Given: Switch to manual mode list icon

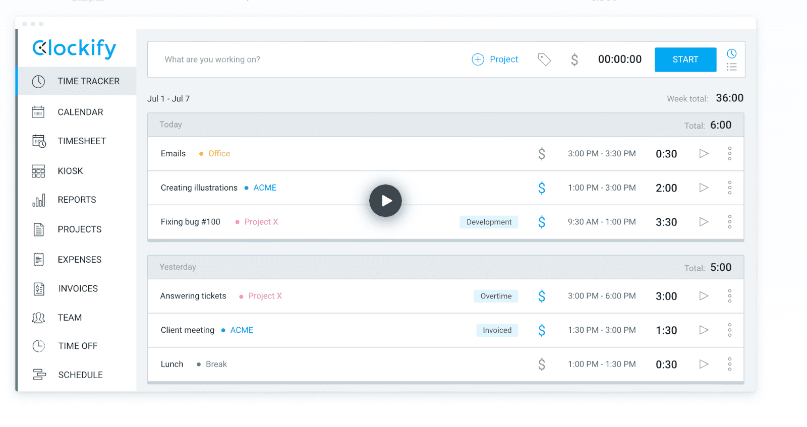Looking at the screenshot, I should 731,67.
